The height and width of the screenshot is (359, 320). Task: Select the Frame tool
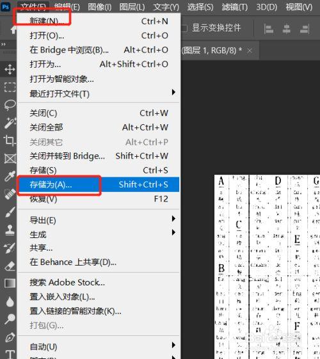point(10,158)
